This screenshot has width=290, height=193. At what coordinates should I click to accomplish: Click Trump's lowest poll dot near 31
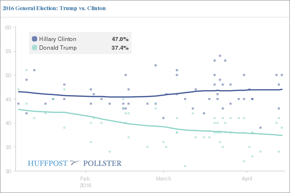pos(185,166)
